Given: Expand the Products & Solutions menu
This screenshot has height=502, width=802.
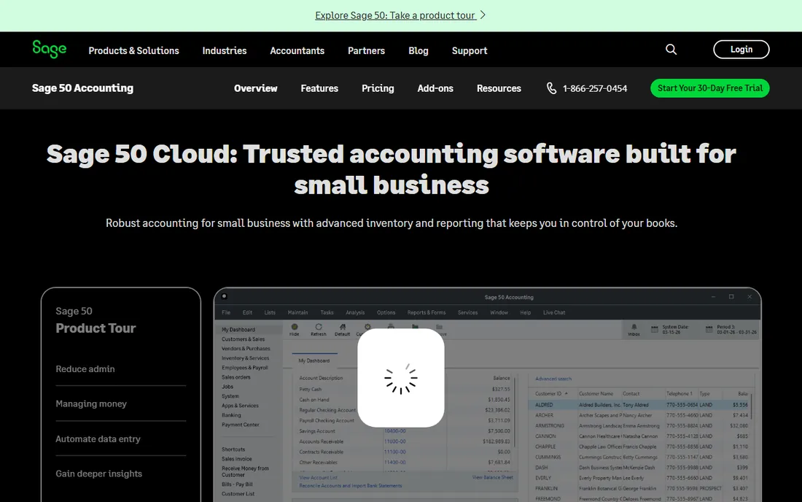Looking at the screenshot, I should coord(133,50).
